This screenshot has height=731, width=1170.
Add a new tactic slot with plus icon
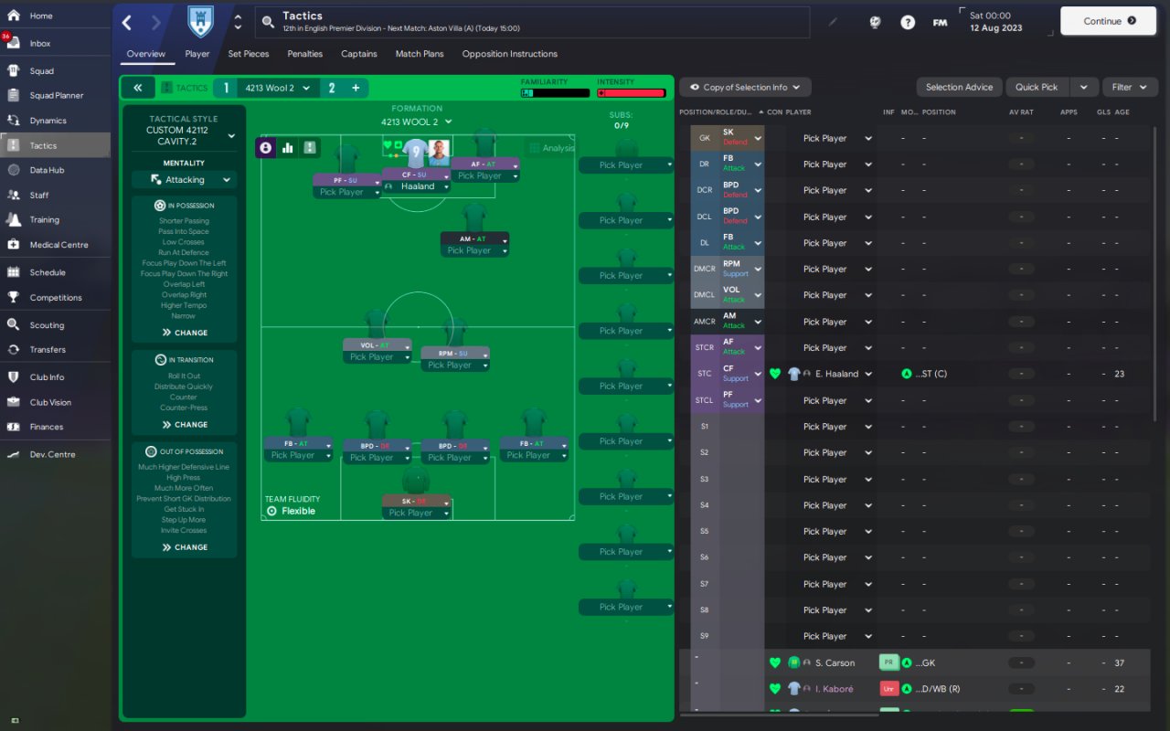(x=356, y=88)
